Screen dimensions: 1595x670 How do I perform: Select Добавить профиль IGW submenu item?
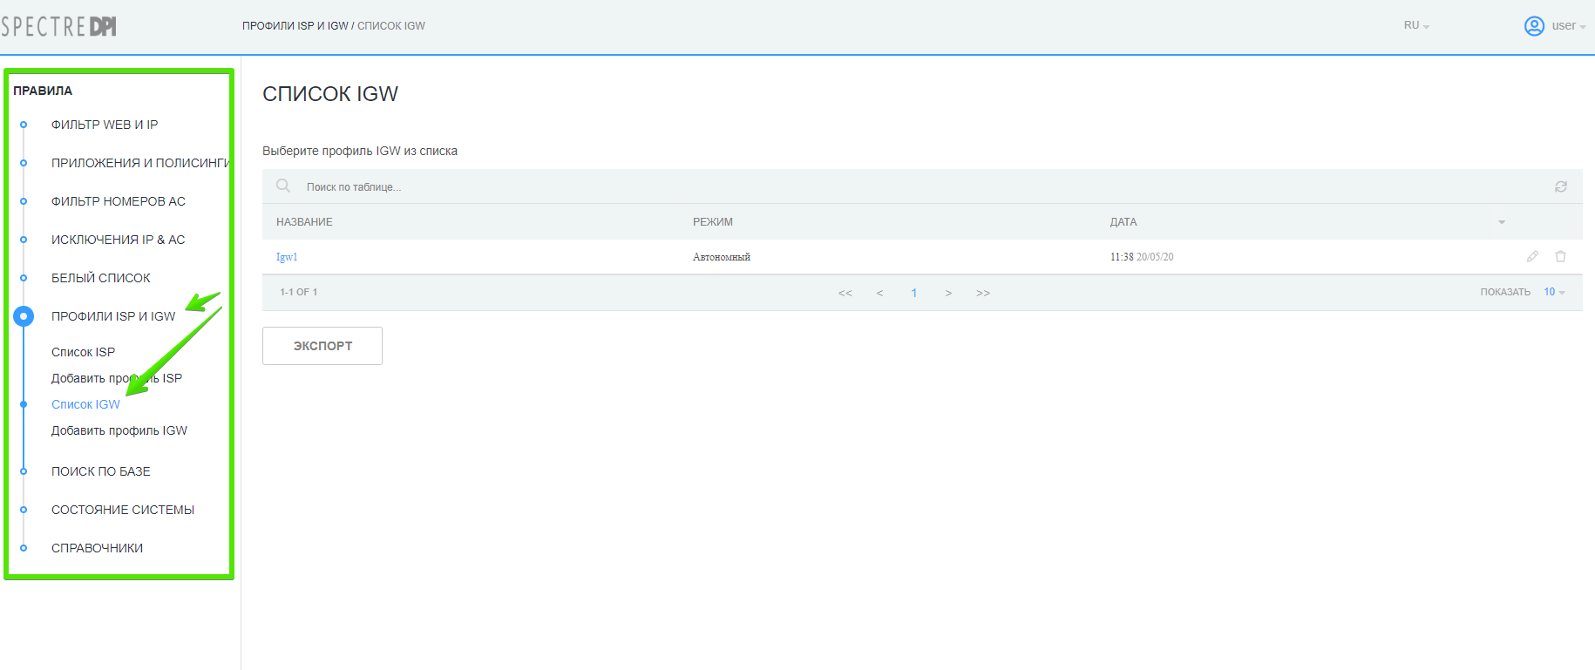point(119,430)
